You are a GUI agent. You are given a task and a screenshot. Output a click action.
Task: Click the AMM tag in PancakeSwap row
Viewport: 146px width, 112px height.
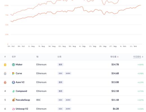coord(68,100)
